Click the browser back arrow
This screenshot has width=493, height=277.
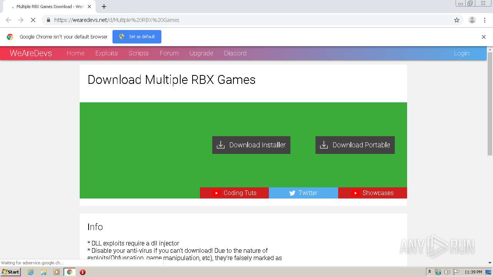8,20
